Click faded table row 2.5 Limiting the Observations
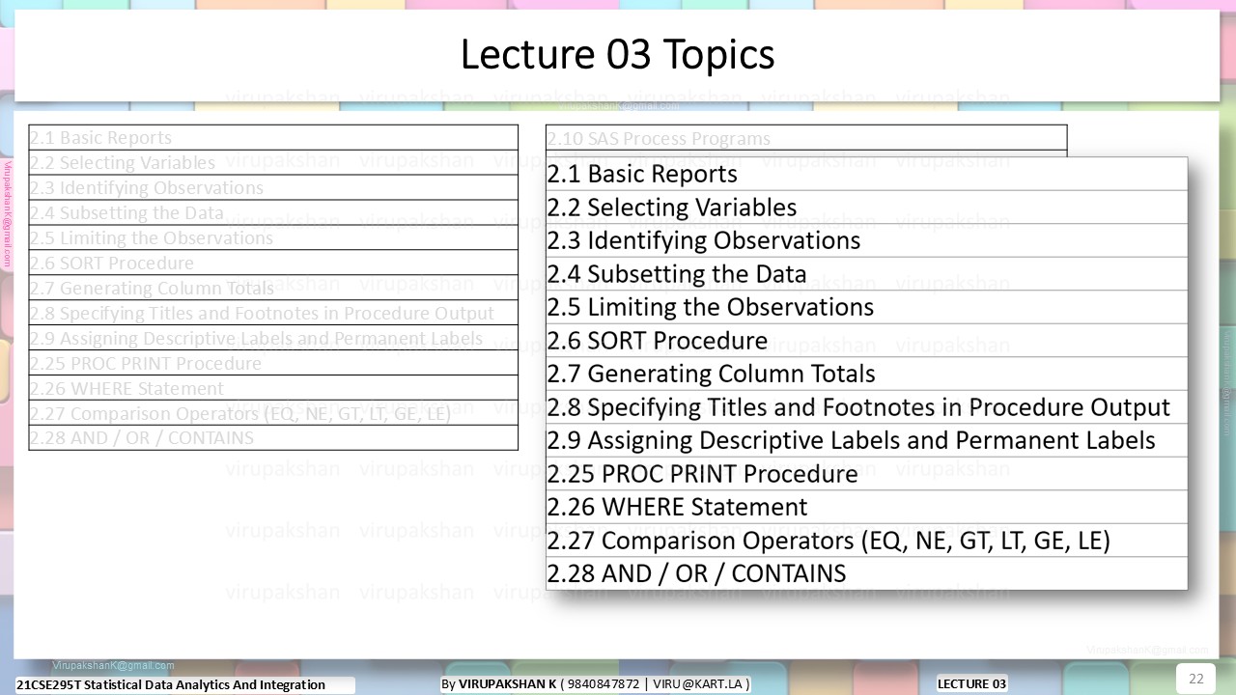 click(273, 237)
